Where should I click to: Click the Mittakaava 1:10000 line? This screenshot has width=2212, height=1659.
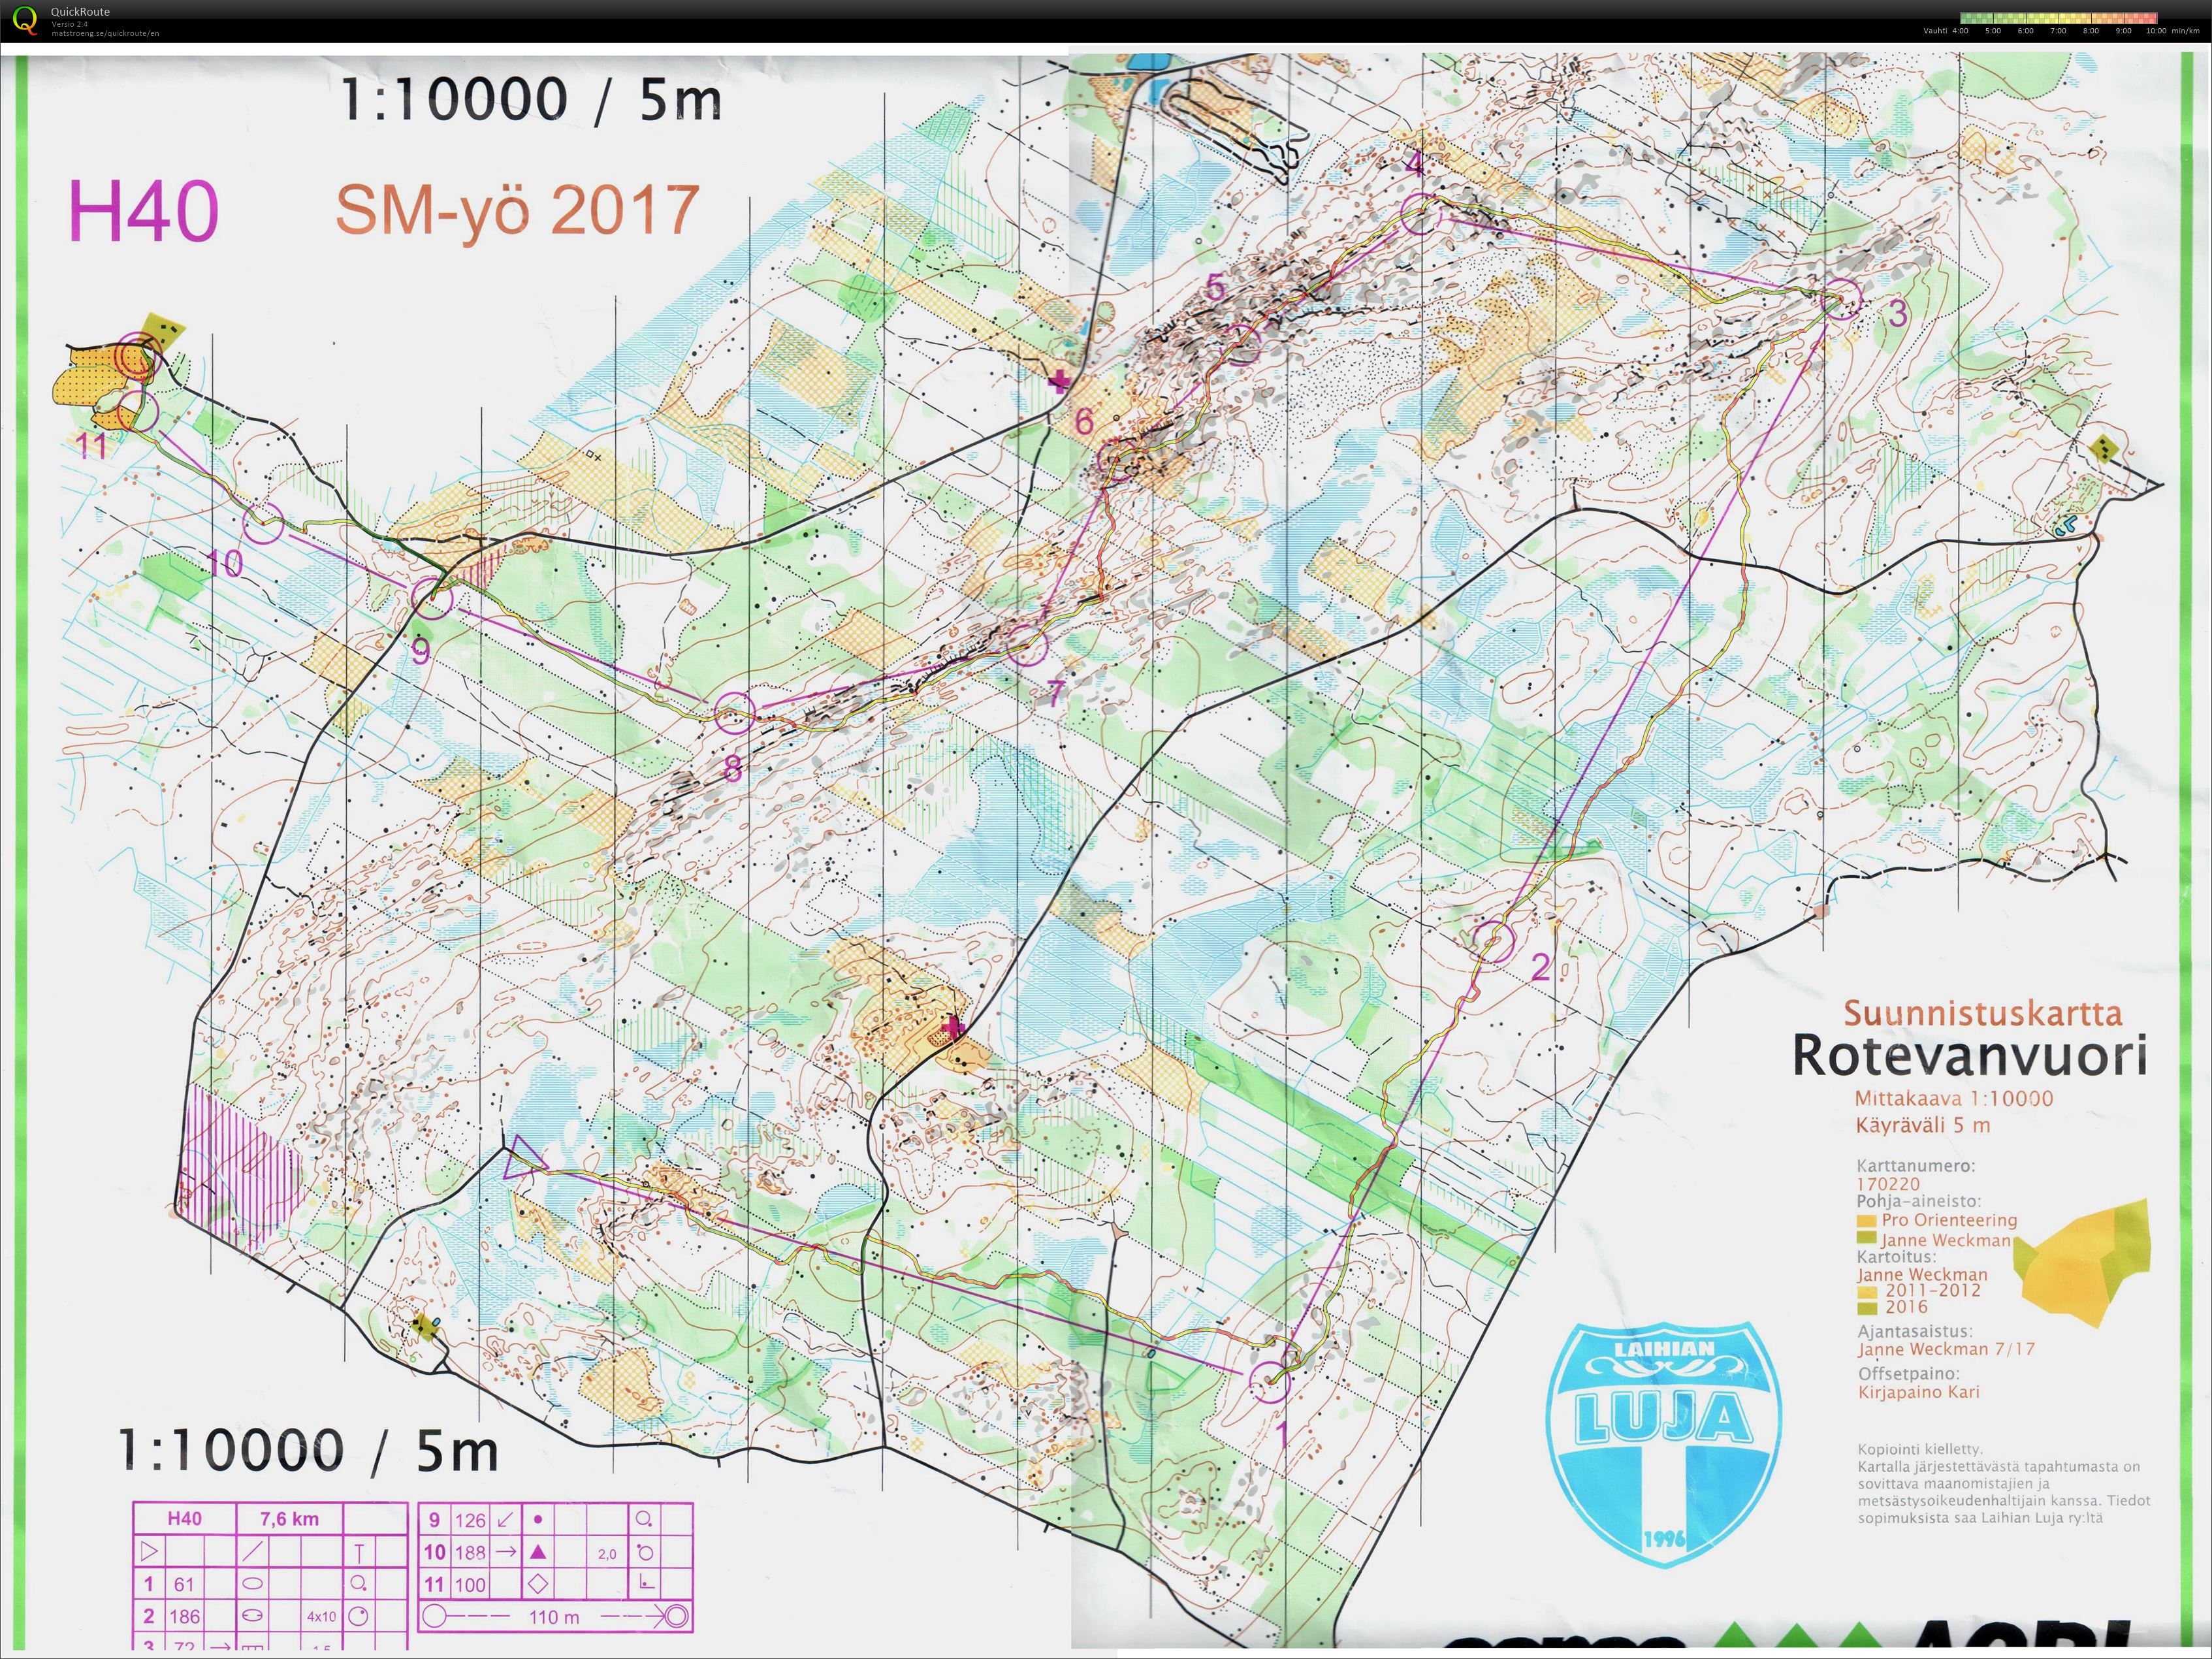tap(1954, 1098)
